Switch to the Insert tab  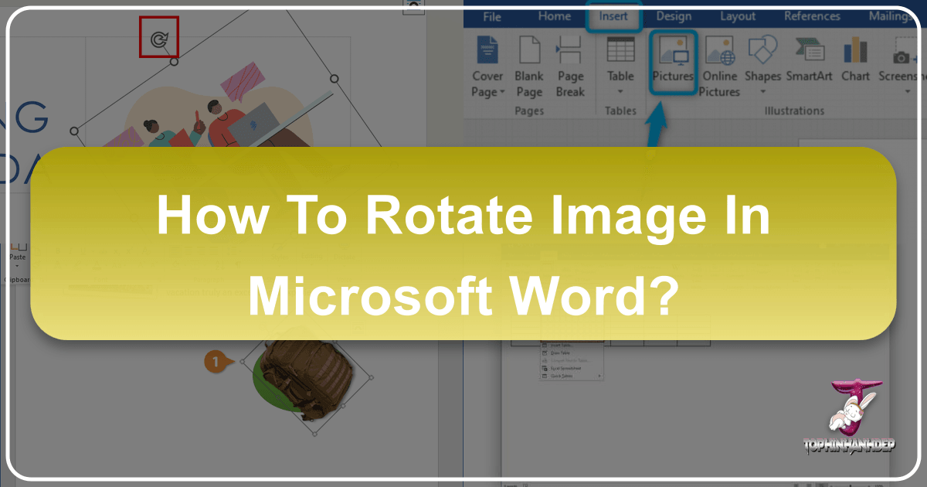coord(613,15)
